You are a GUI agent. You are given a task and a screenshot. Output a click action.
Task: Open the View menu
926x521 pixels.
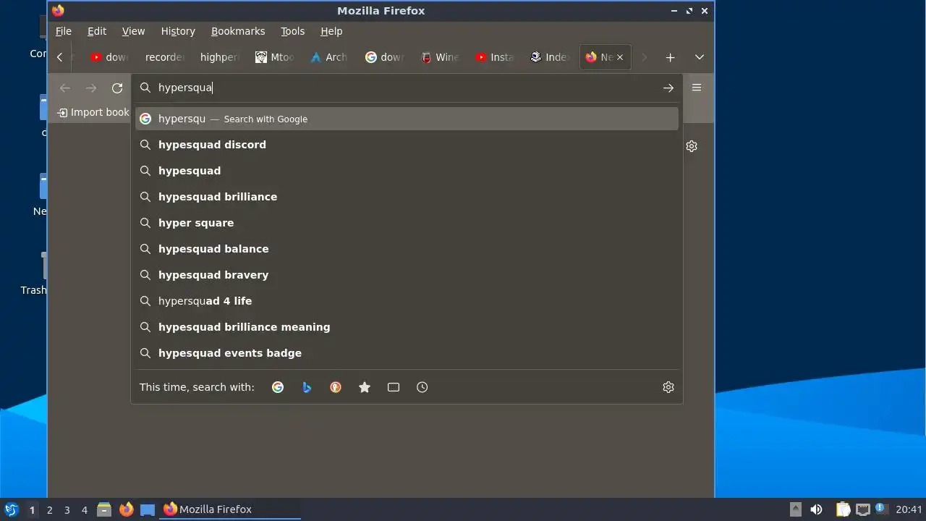click(133, 31)
